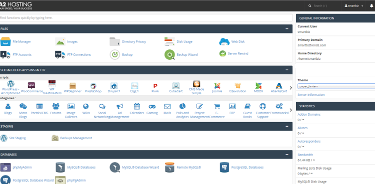Select the MODX script icon
Image resolution: width=375 pixels, height=184 pixels.
[258, 86]
